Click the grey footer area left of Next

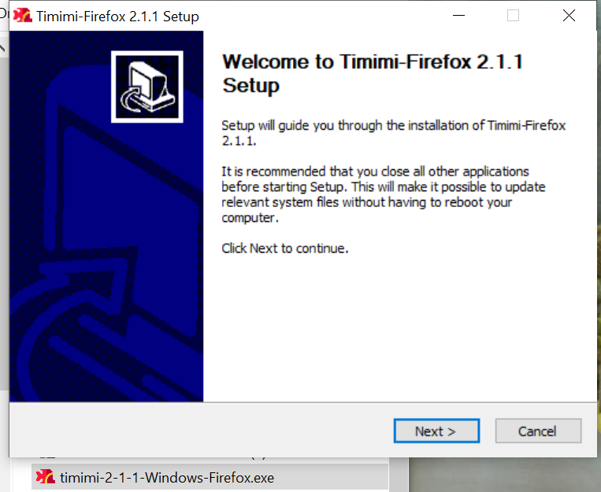click(x=199, y=430)
